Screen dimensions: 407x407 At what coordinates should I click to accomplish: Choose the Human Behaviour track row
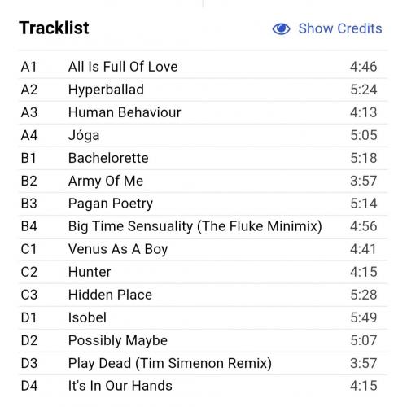pos(203,112)
